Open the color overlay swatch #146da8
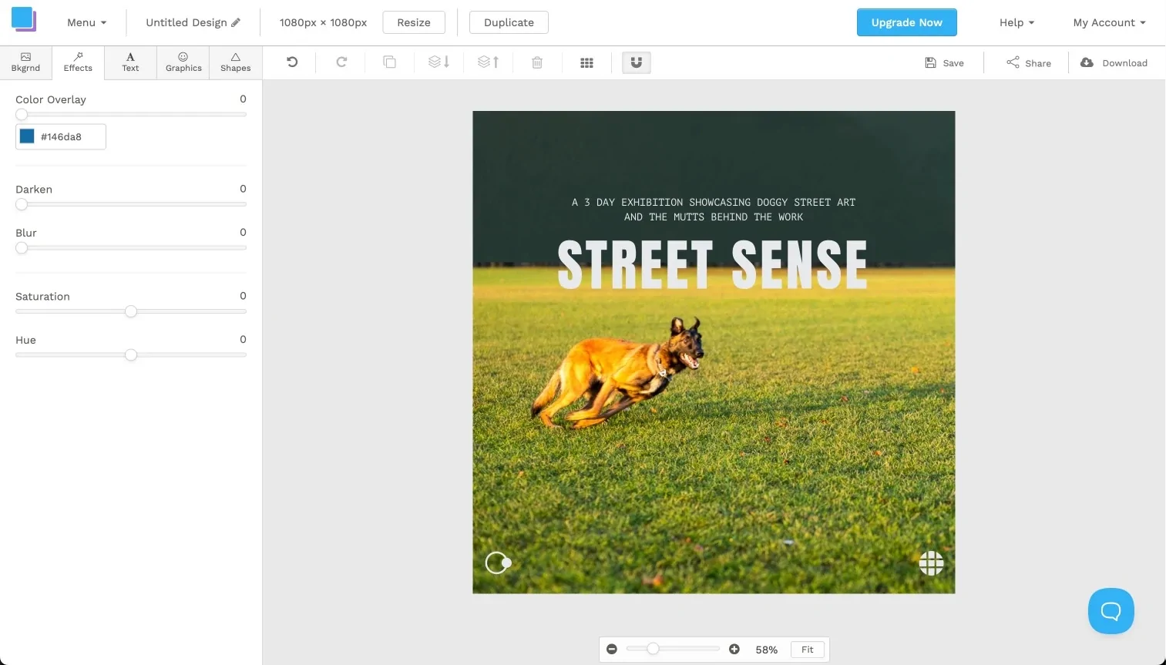This screenshot has height=665, width=1166. click(x=28, y=136)
